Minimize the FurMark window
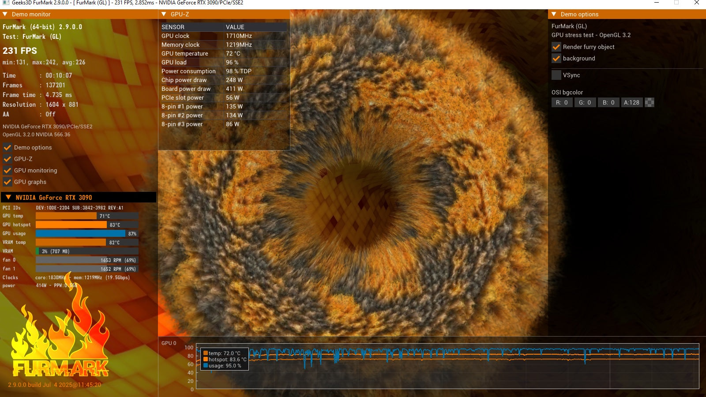This screenshot has height=397, width=706. (657, 3)
